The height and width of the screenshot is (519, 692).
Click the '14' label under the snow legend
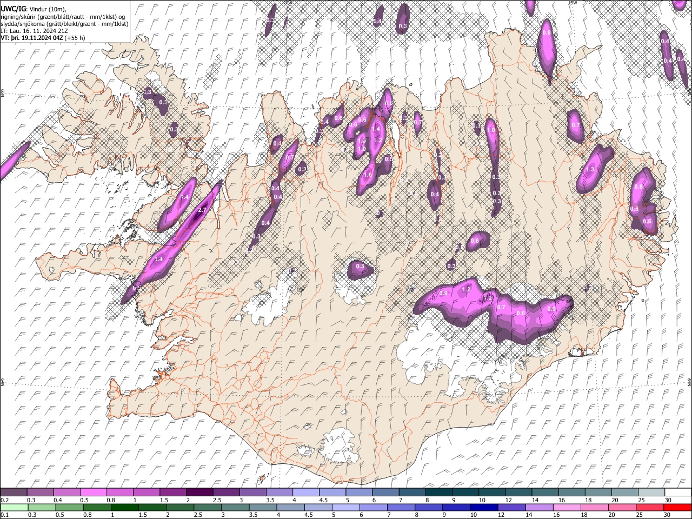coord(535,500)
